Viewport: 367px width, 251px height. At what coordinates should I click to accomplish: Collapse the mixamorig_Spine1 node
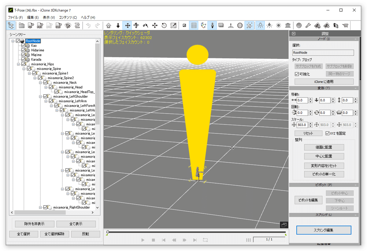tap(29, 73)
